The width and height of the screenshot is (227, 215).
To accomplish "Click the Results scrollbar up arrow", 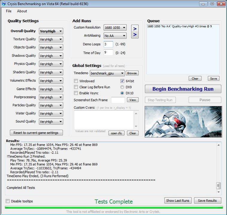I will pyautogui.click(x=218, y=145).
